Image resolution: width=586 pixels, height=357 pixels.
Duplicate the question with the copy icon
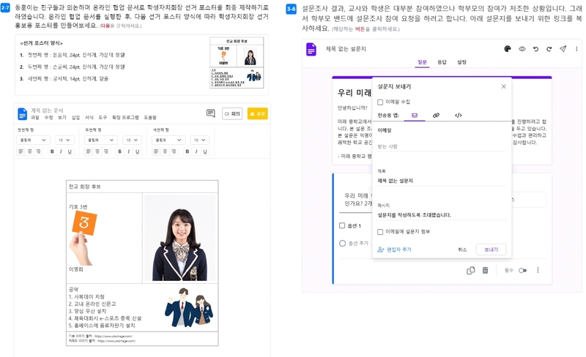[x=471, y=270]
